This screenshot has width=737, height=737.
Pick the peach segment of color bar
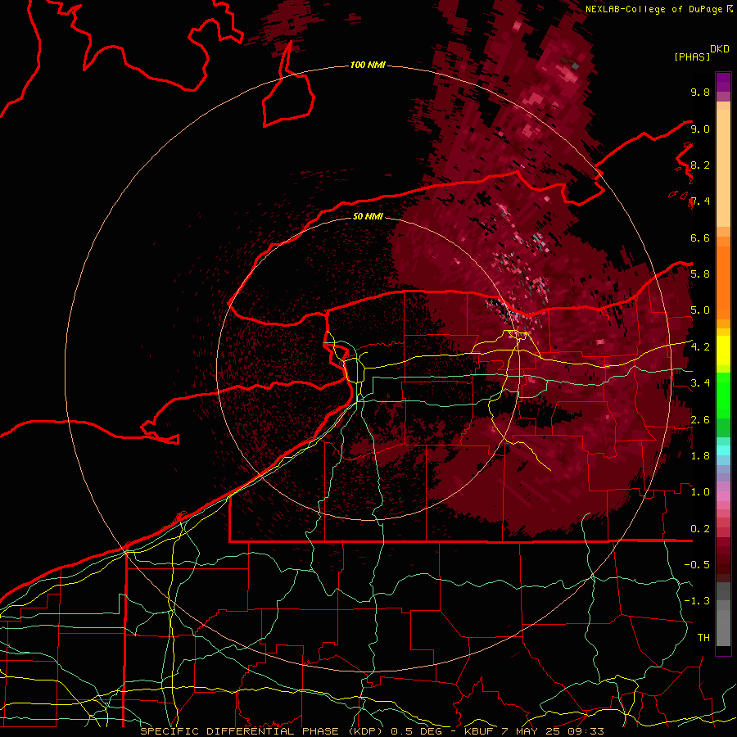(x=723, y=168)
